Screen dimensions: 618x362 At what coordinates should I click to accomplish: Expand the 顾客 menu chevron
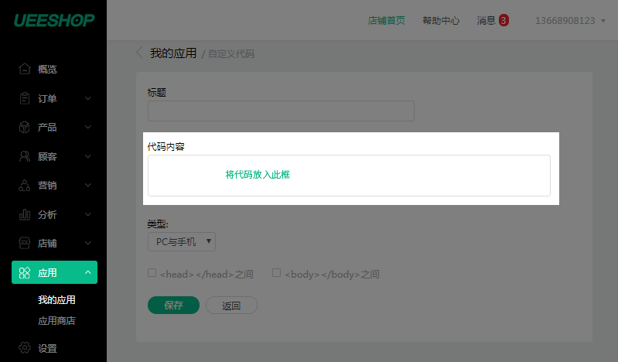pyautogui.click(x=88, y=156)
